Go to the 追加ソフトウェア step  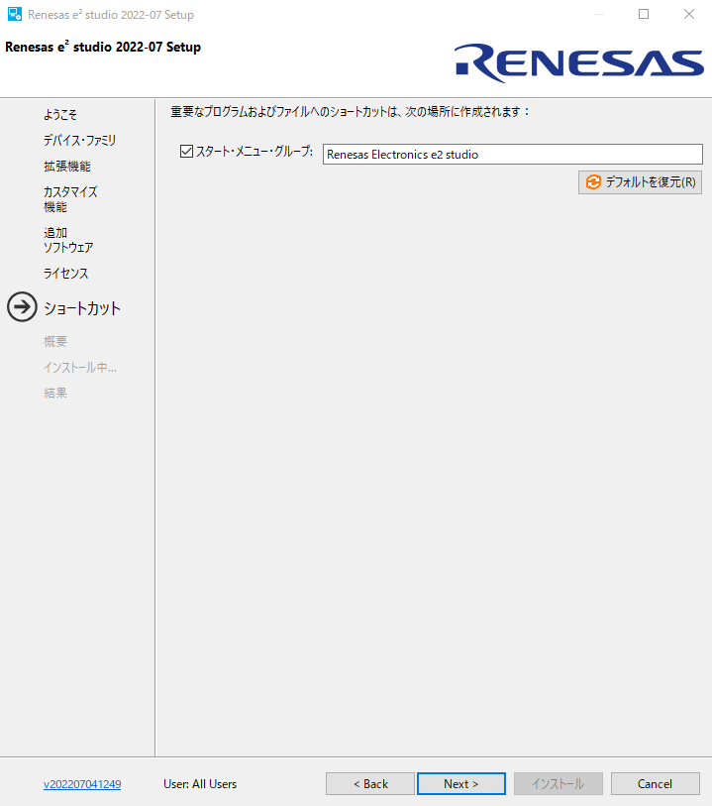pos(68,240)
